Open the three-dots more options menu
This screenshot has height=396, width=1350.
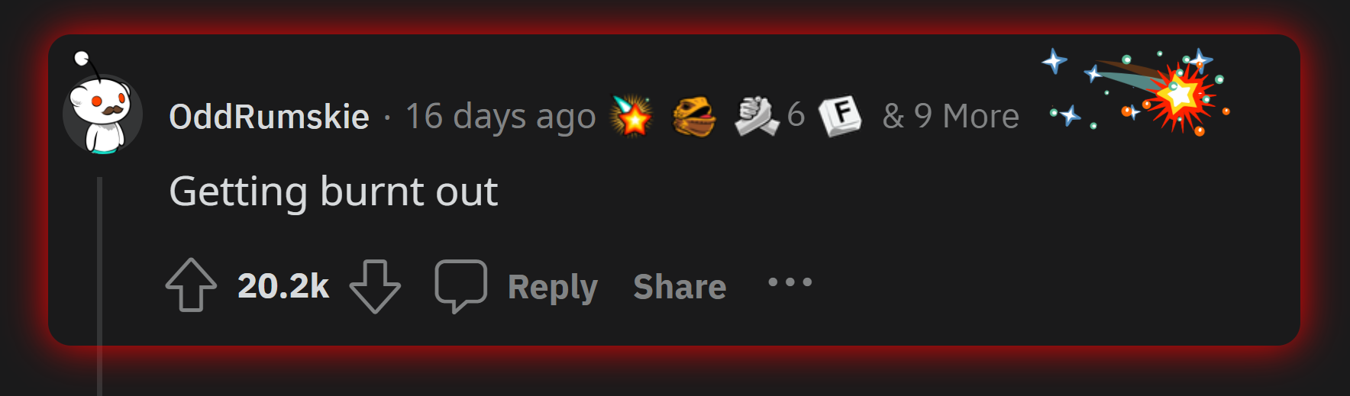(790, 282)
